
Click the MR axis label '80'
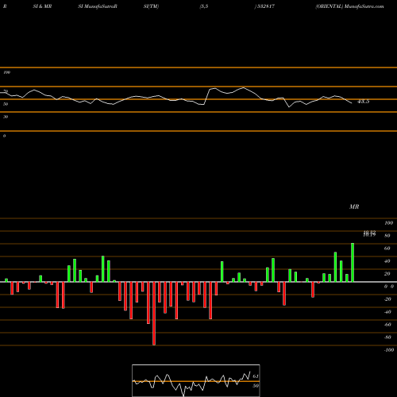click(x=387, y=236)
